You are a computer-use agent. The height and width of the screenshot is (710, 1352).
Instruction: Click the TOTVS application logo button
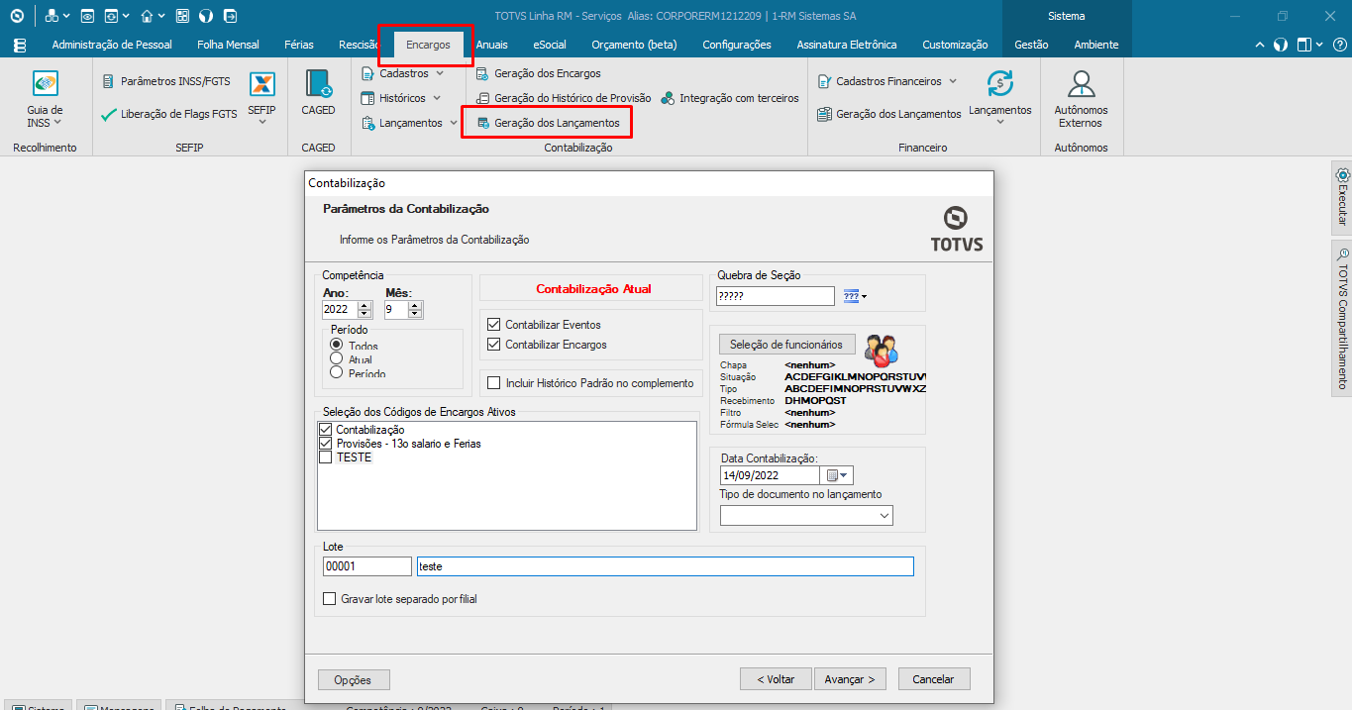click(17, 16)
